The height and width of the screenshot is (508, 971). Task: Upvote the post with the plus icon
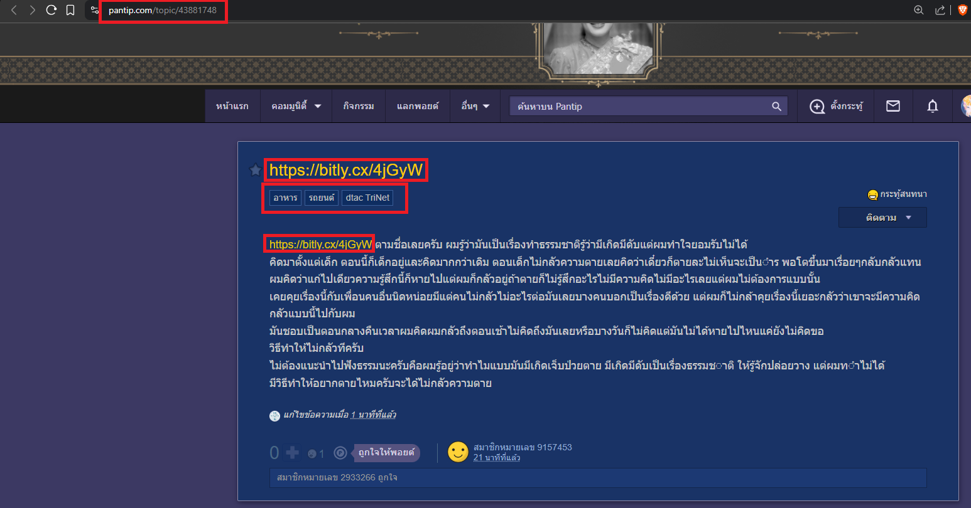(x=292, y=452)
